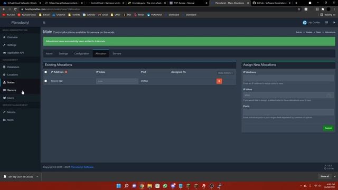The width and height of the screenshot is (338, 190).
Task: Go to Main in the breadcrumb
Action: tap(318, 32)
